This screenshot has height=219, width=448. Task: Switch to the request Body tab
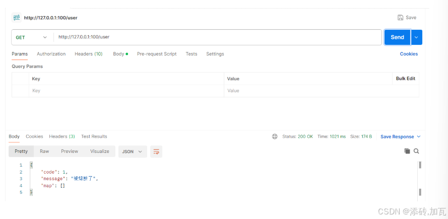click(120, 54)
